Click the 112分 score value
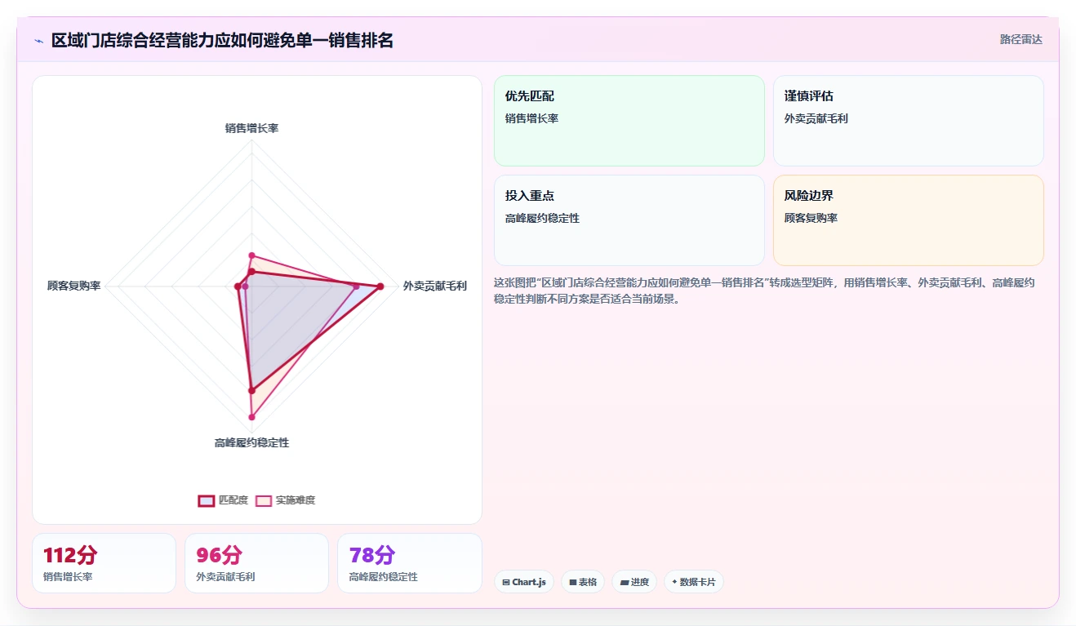This screenshot has width=1076, height=626. pos(70,555)
